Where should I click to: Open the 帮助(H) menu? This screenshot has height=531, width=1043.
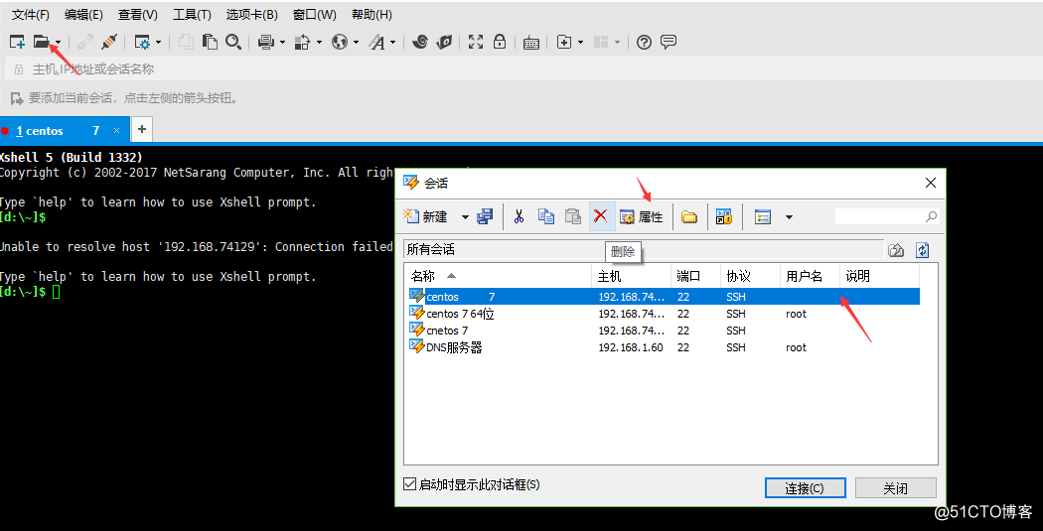372,14
